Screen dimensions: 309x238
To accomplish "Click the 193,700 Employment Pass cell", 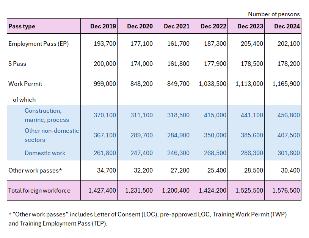I will pos(105,44).
